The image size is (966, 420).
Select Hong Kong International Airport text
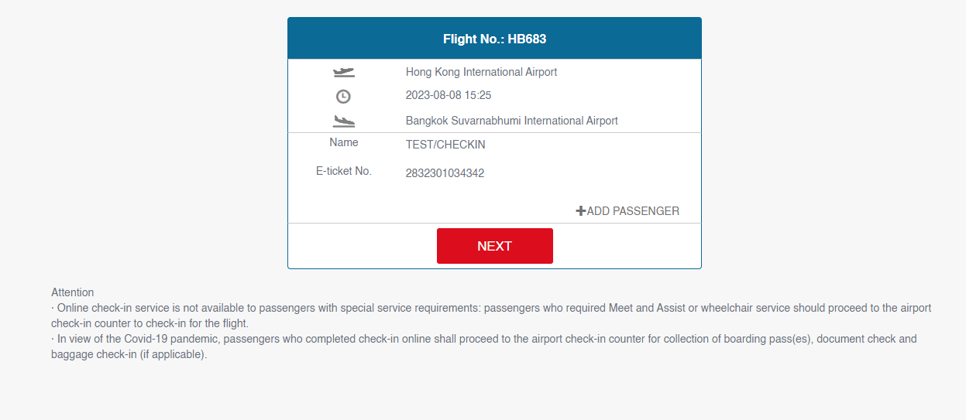pos(481,72)
